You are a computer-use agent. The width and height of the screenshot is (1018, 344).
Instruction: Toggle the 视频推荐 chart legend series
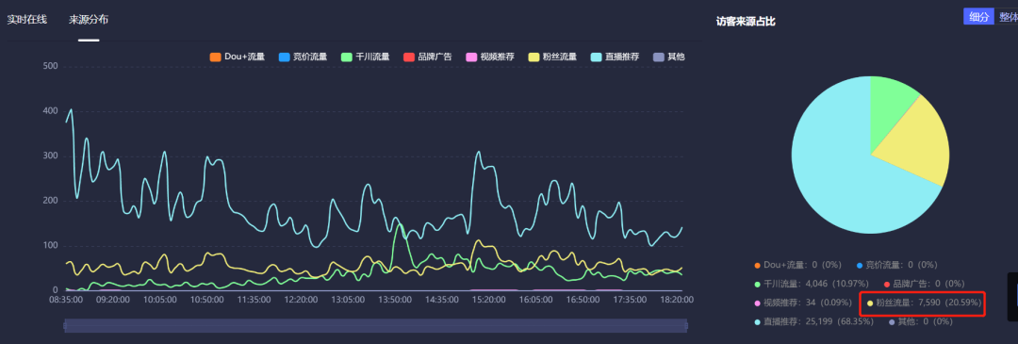tap(490, 57)
